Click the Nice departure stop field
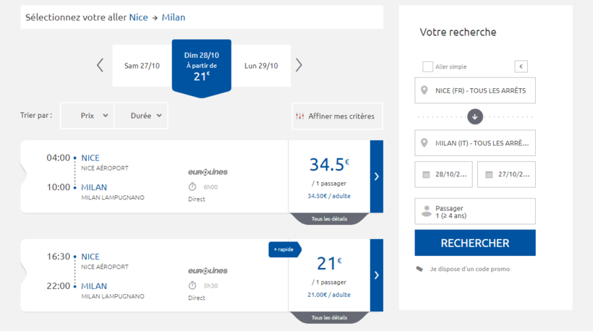Screen dimensions: 593x331 coord(475,90)
